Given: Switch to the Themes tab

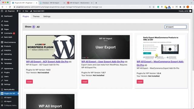Looking at the screenshot, I should pyautogui.click(x=36, y=16).
